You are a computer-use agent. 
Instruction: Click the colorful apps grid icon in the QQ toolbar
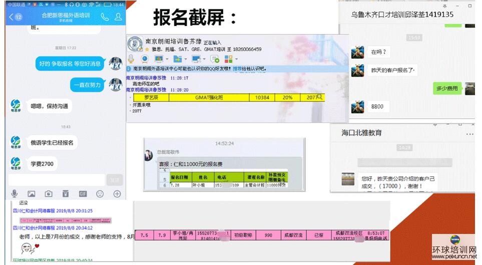point(228,59)
